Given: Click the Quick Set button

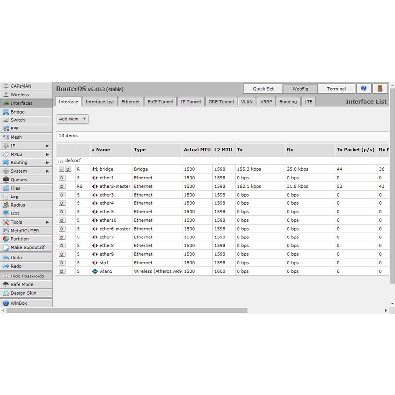Looking at the screenshot, I should pyautogui.click(x=263, y=89).
